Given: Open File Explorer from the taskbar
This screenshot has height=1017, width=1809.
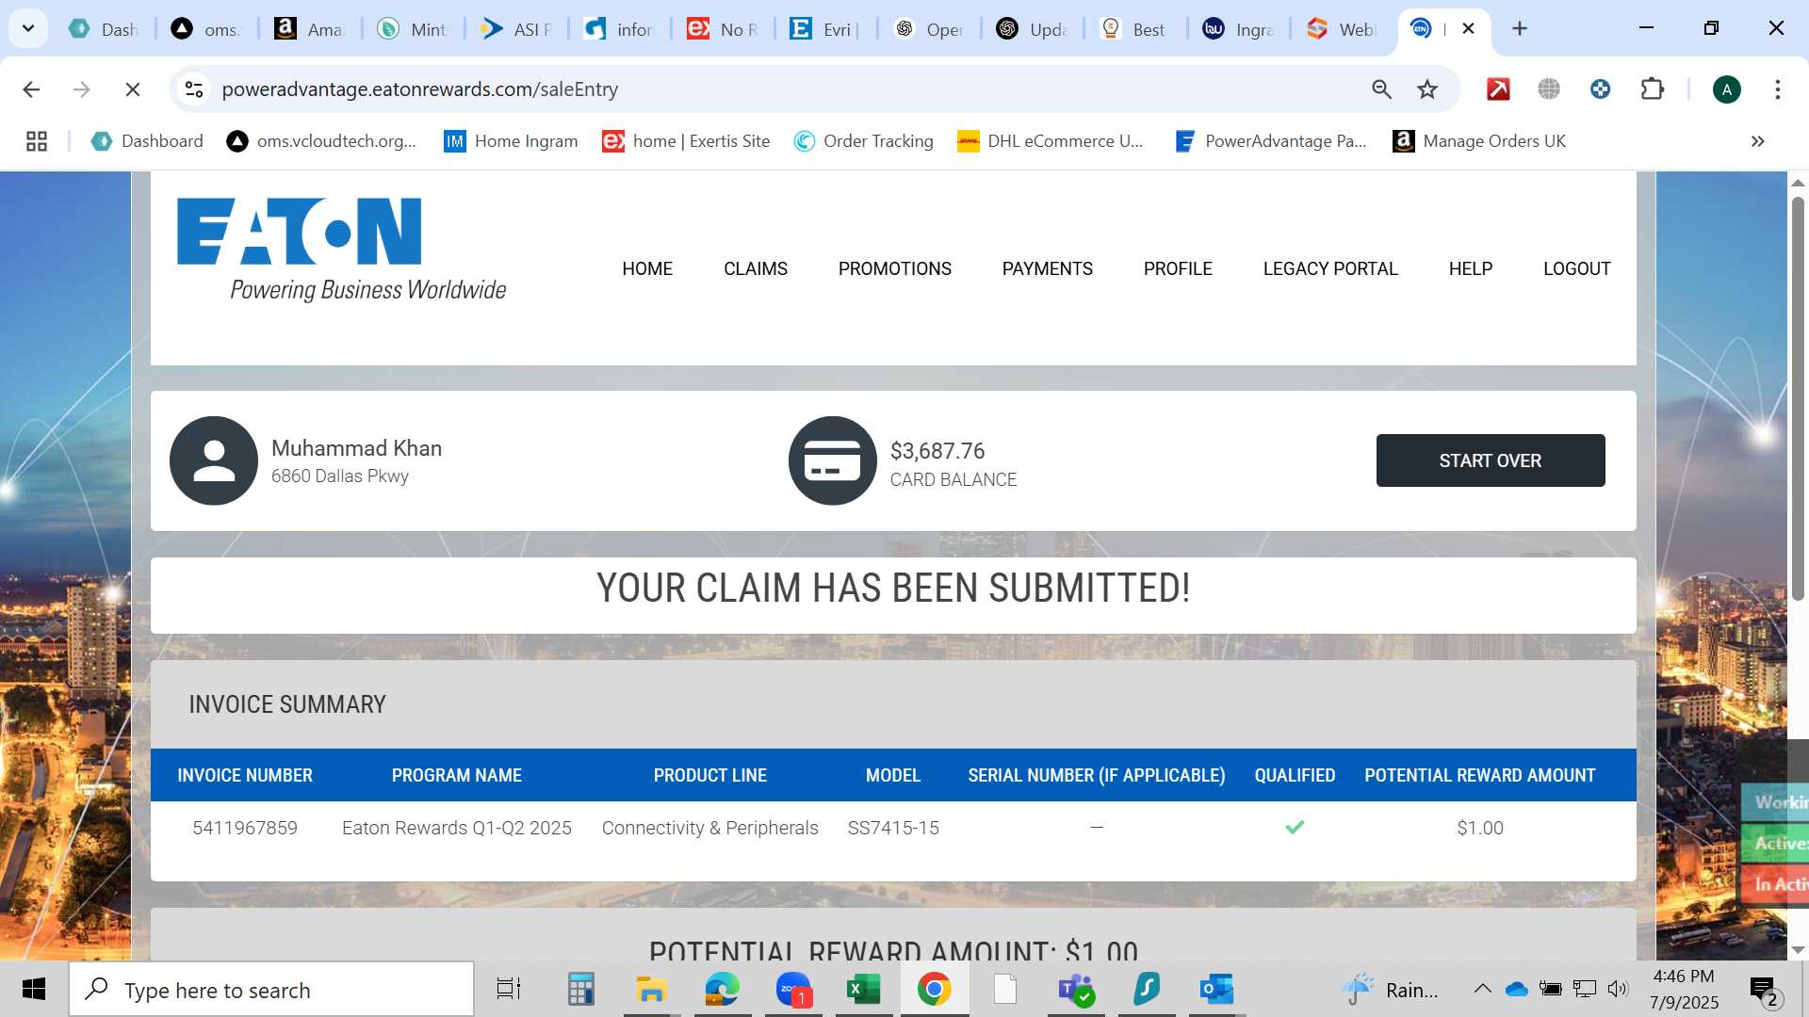Looking at the screenshot, I should (x=651, y=990).
